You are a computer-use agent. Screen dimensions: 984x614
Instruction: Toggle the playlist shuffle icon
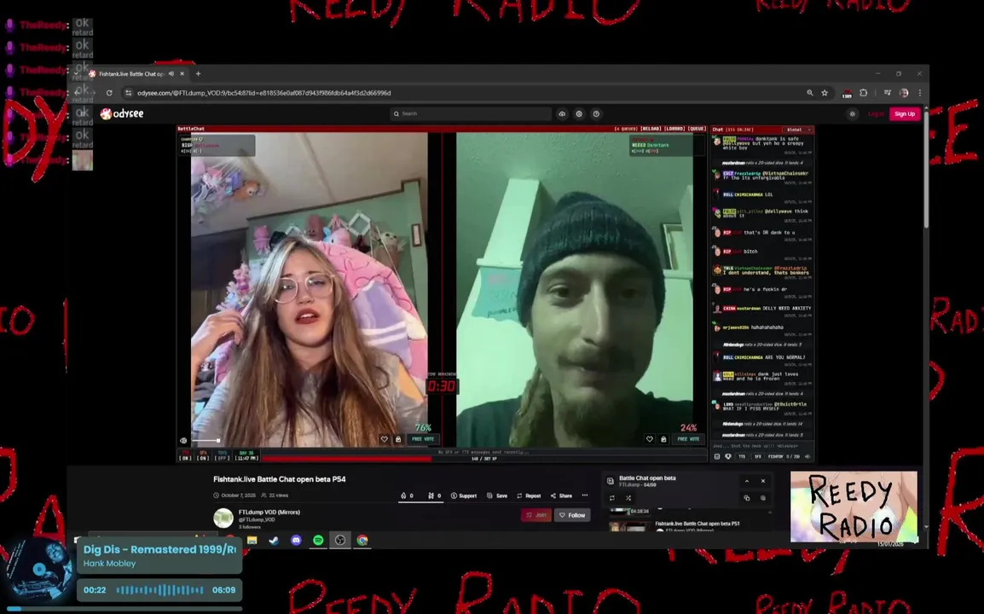(x=628, y=498)
